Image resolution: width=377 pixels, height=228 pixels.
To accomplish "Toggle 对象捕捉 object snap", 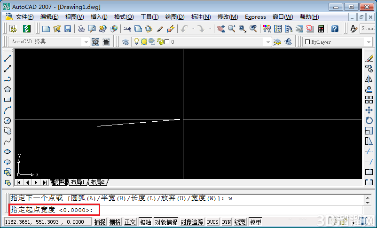I will tap(166, 222).
